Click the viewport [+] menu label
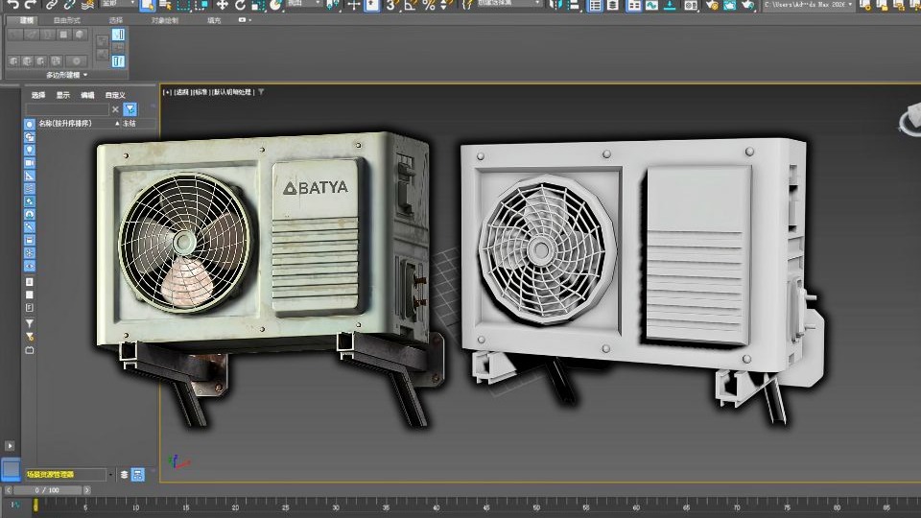921x518 pixels. [x=167, y=92]
